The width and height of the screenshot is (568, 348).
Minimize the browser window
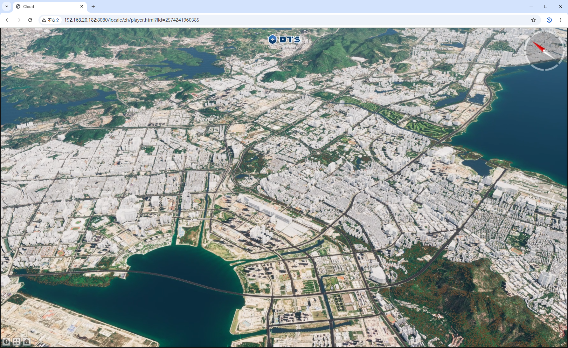[x=531, y=6]
